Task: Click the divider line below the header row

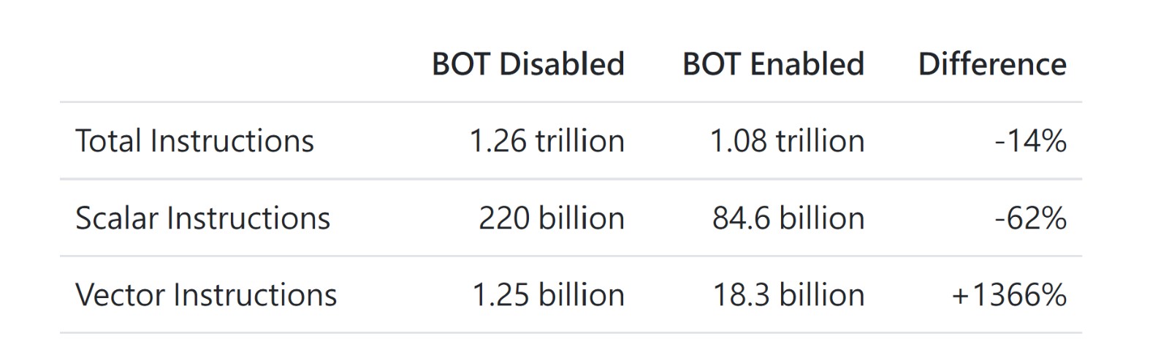Action: tap(570, 102)
